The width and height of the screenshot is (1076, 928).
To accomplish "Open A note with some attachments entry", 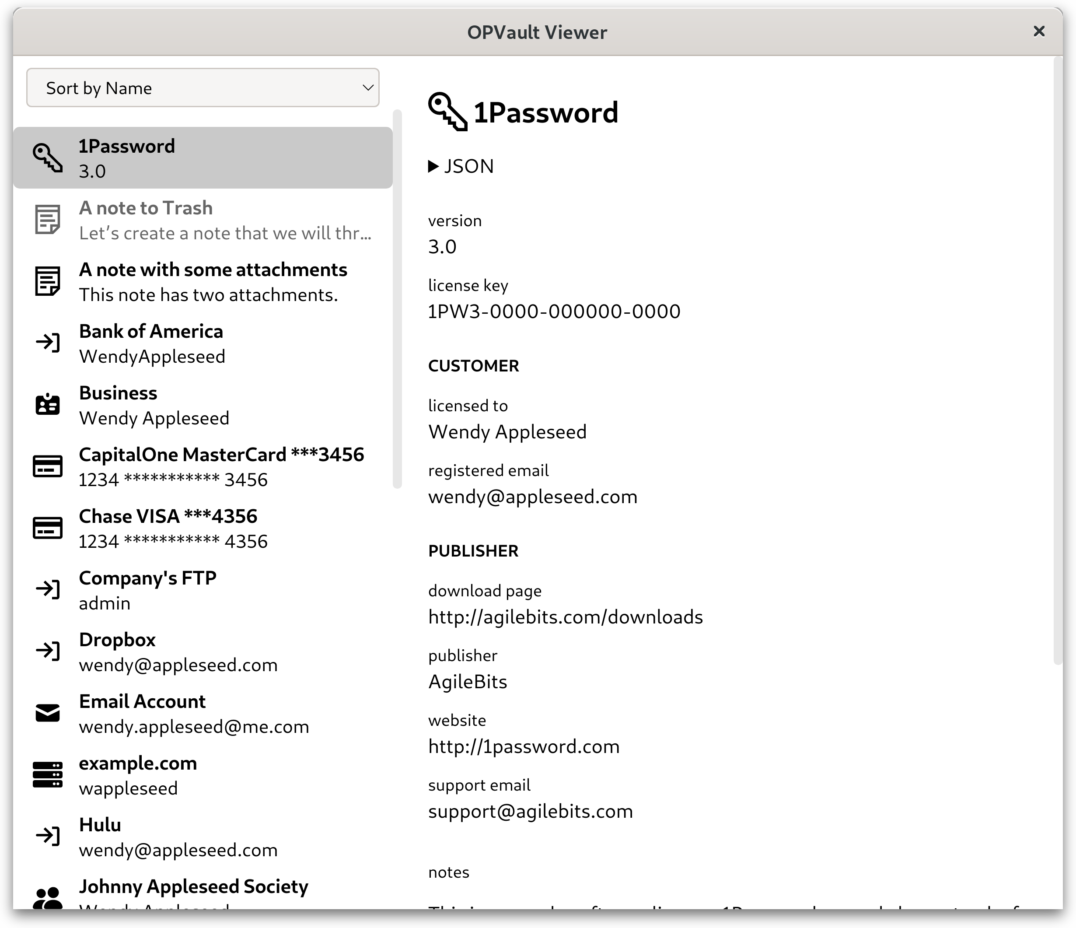I will pyautogui.click(x=203, y=281).
